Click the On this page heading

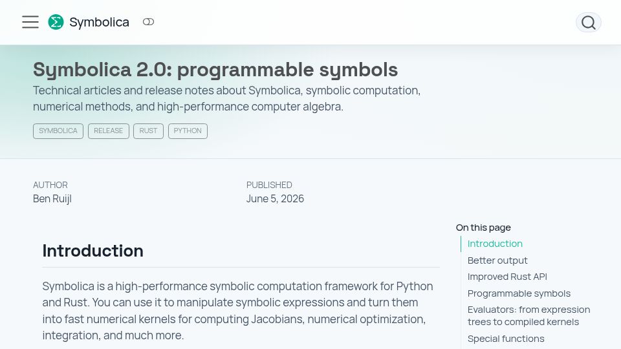[x=483, y=227]
